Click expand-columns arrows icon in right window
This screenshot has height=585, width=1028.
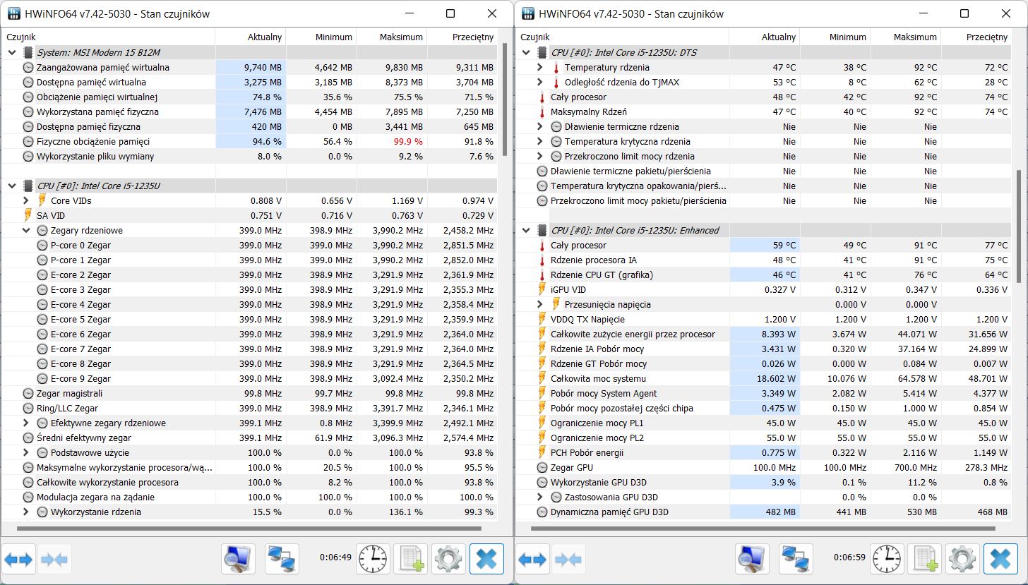[x=532, y=560]
